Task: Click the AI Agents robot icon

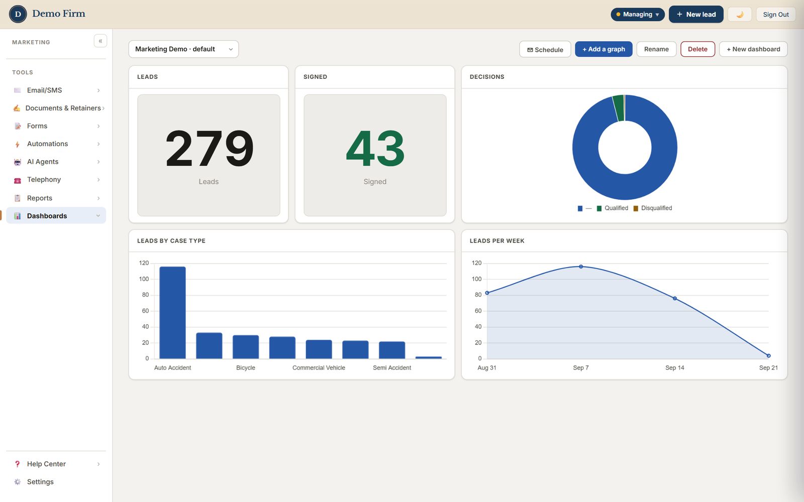Action: pyautogui.click(x=18, y=162)
